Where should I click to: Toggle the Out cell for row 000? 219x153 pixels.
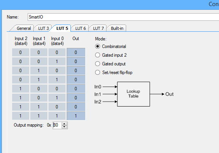[76, 53]
